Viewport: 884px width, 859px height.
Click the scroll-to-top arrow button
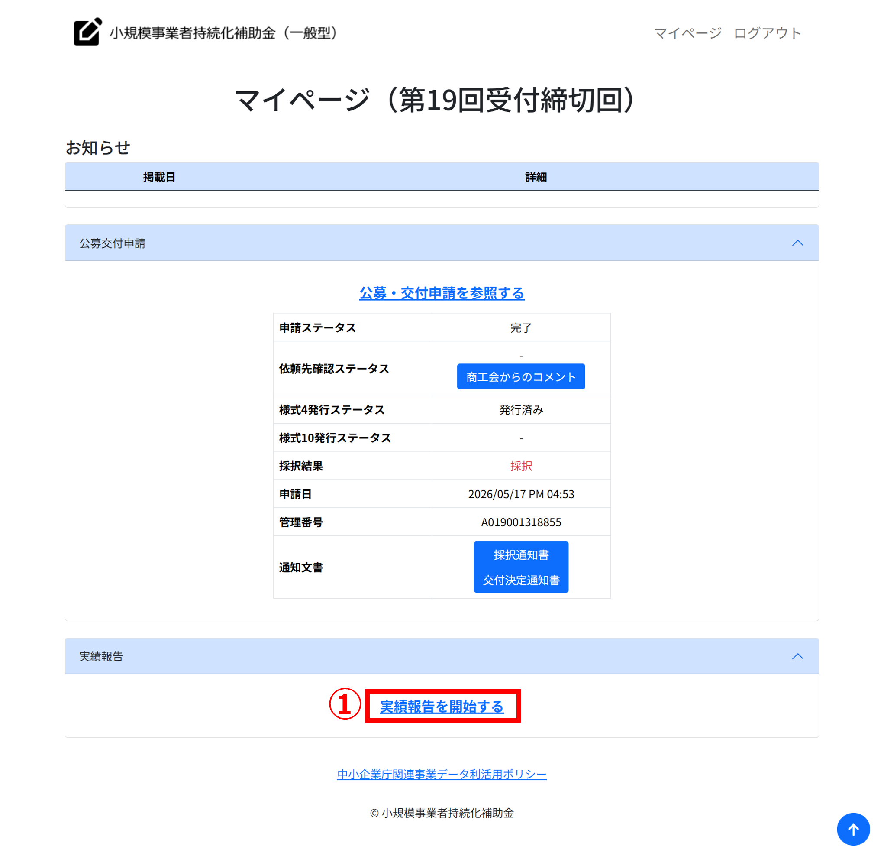click(852, 828)
